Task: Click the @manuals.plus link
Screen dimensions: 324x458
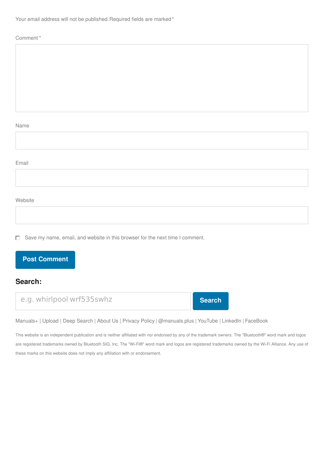Action: tap(176, 321)
